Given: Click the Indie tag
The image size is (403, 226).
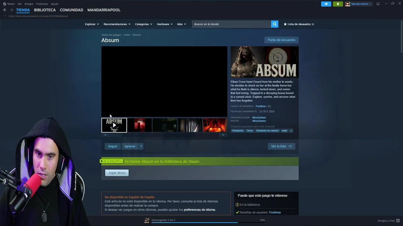Looking at the screenshot, I should pos(284,131).
